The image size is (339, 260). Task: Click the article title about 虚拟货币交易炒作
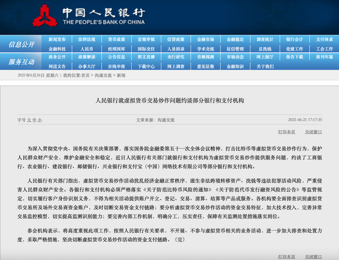coord(169,101)
